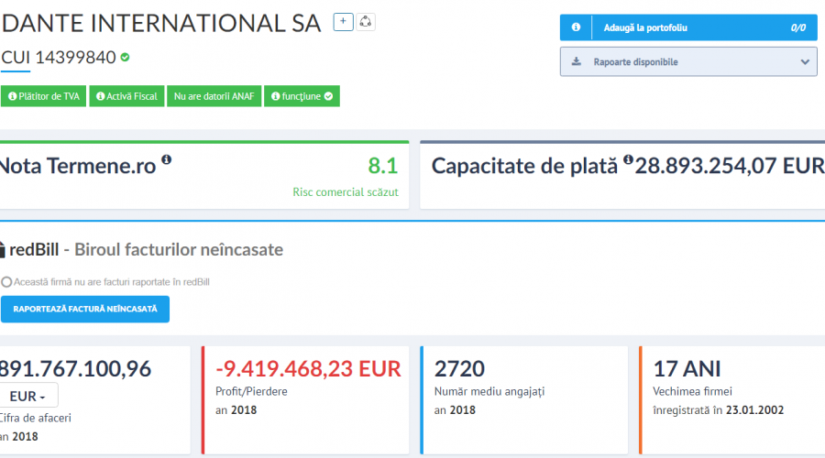This screenshot has width=825, height=458.
Task: Click the check icon in the funcțiune badge
Action: click(x=328, y=96)
